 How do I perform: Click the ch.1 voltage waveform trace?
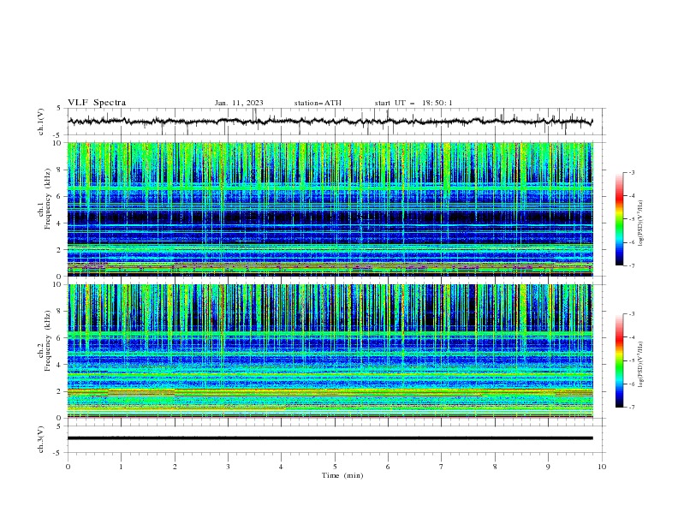click(330, 122)
